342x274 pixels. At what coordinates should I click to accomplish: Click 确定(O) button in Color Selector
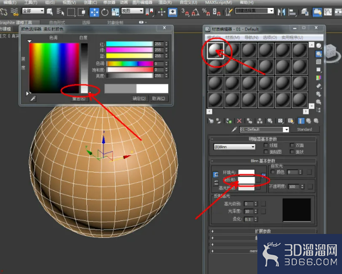coord(139,99)
